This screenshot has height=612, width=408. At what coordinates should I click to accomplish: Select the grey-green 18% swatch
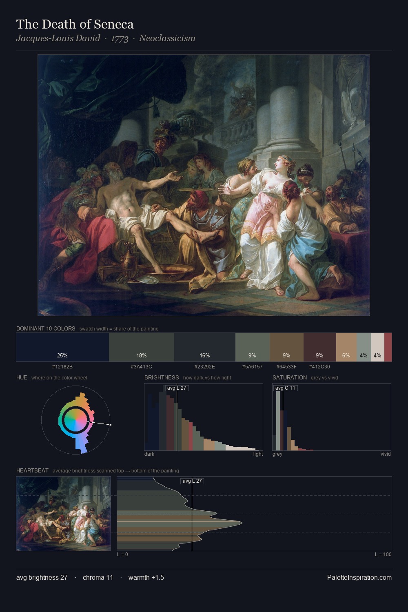(142, 347)
